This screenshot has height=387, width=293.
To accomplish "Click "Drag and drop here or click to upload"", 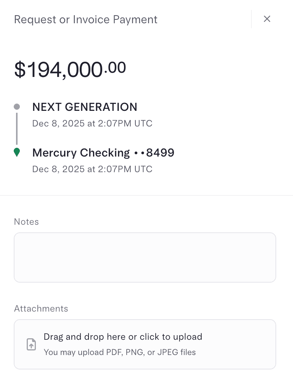I will (123, 337).
